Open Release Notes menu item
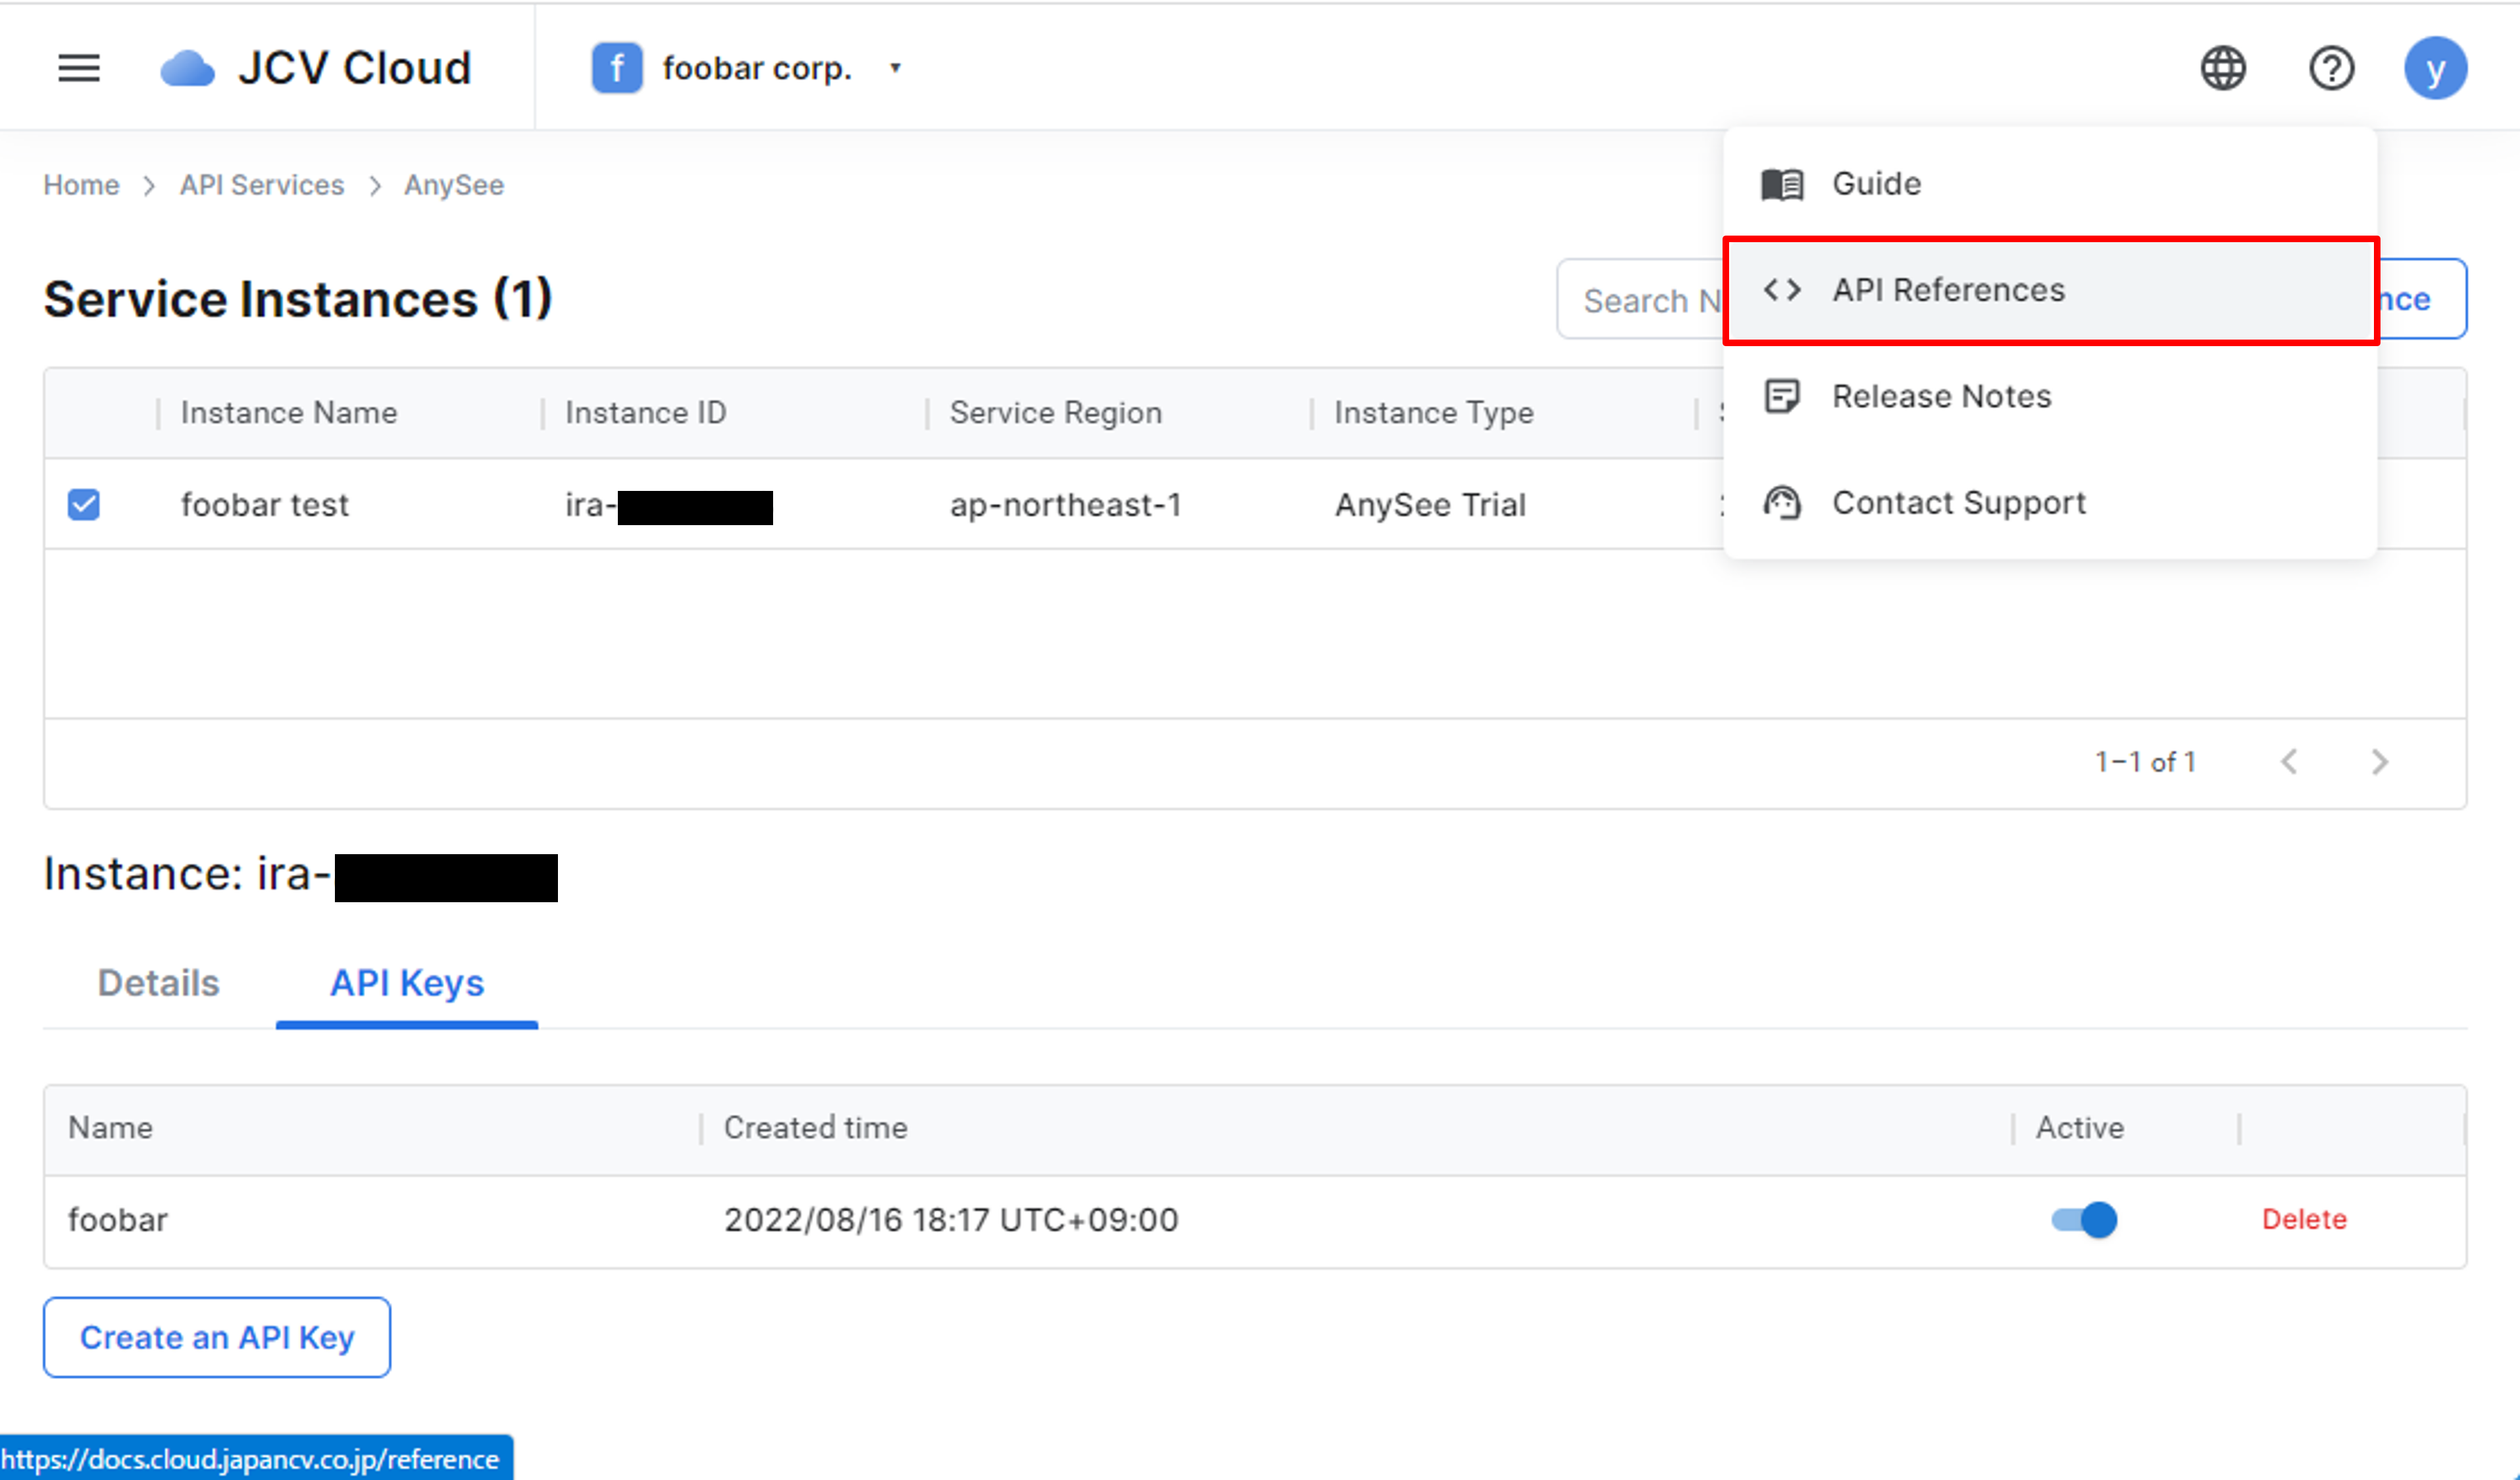 click(x=1940, y=396)
